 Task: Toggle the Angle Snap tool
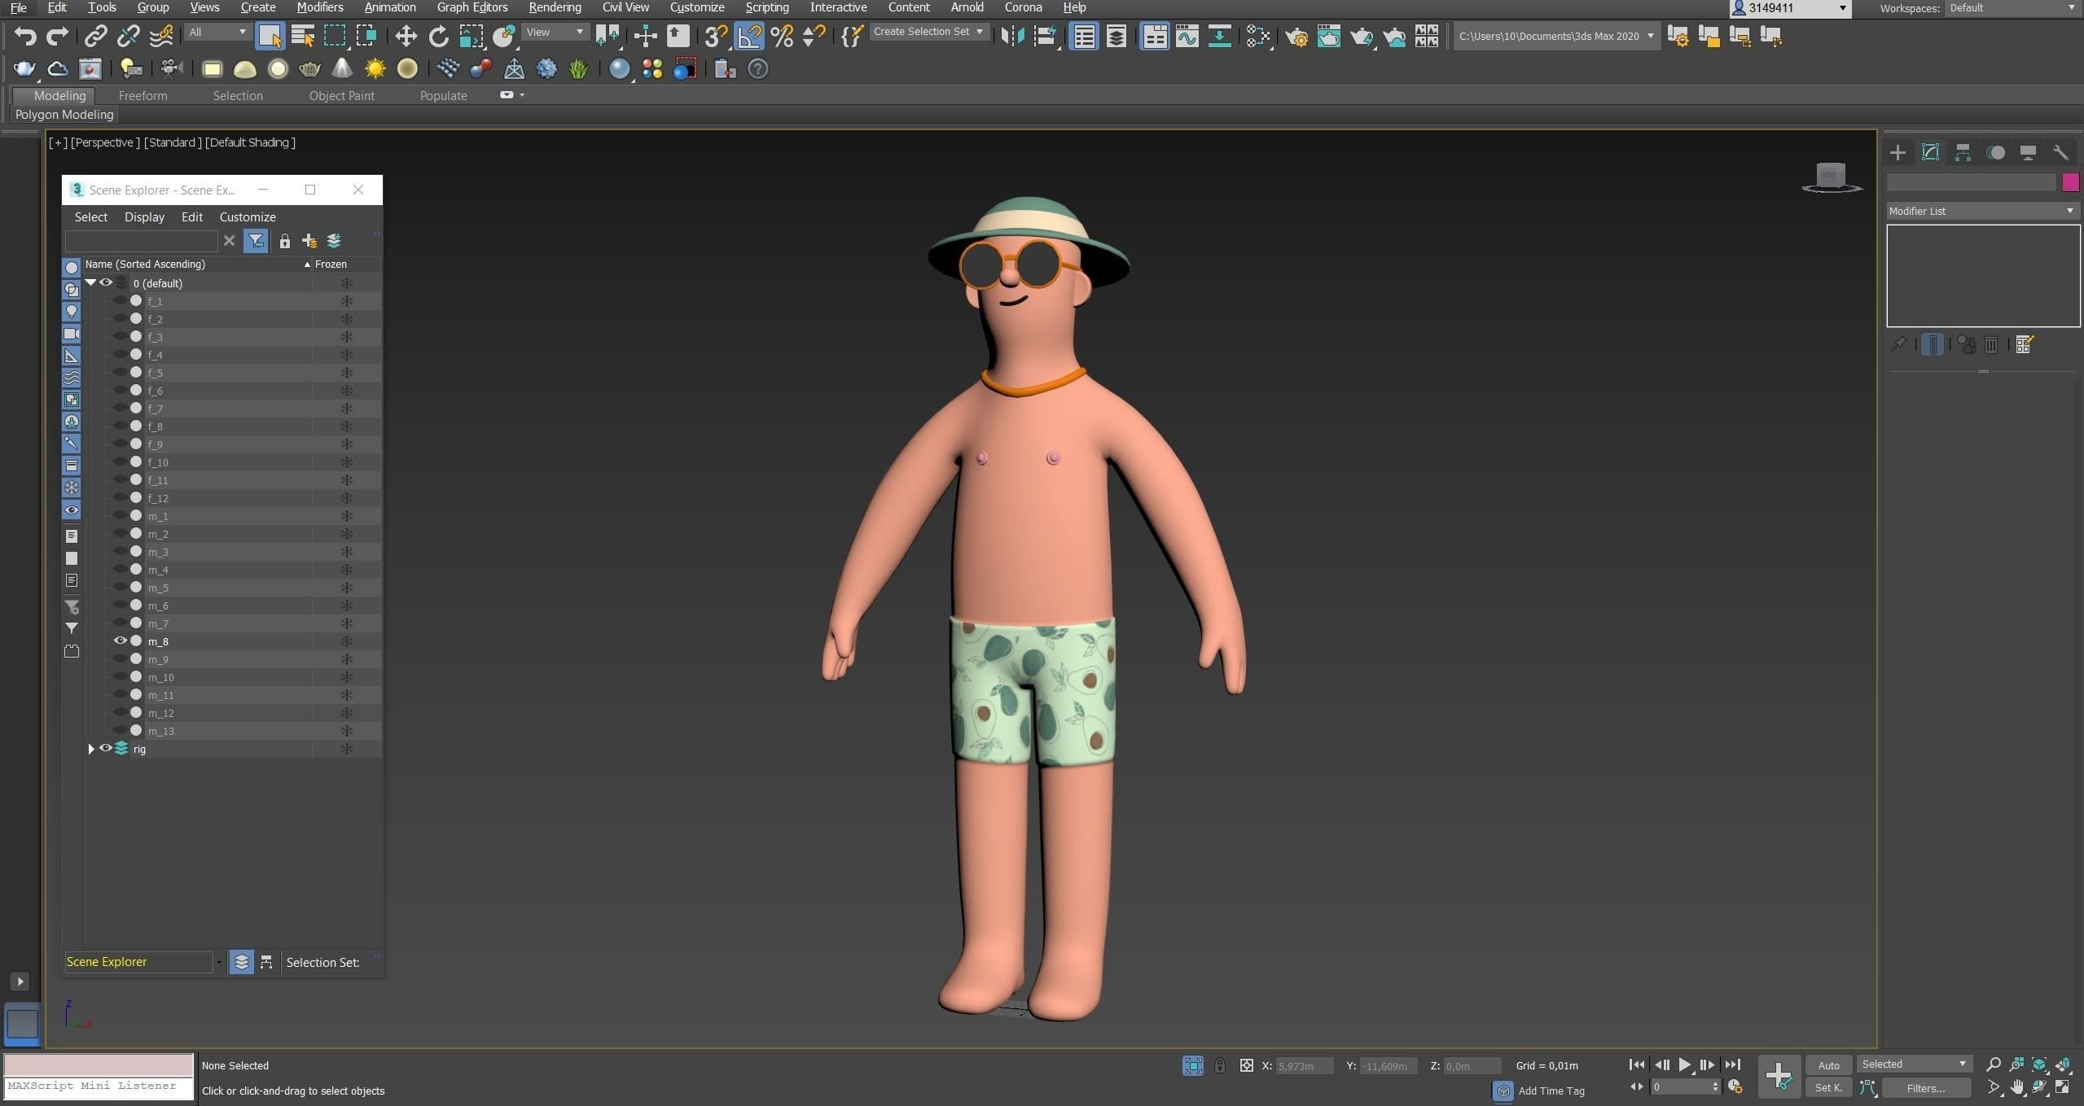748,36
